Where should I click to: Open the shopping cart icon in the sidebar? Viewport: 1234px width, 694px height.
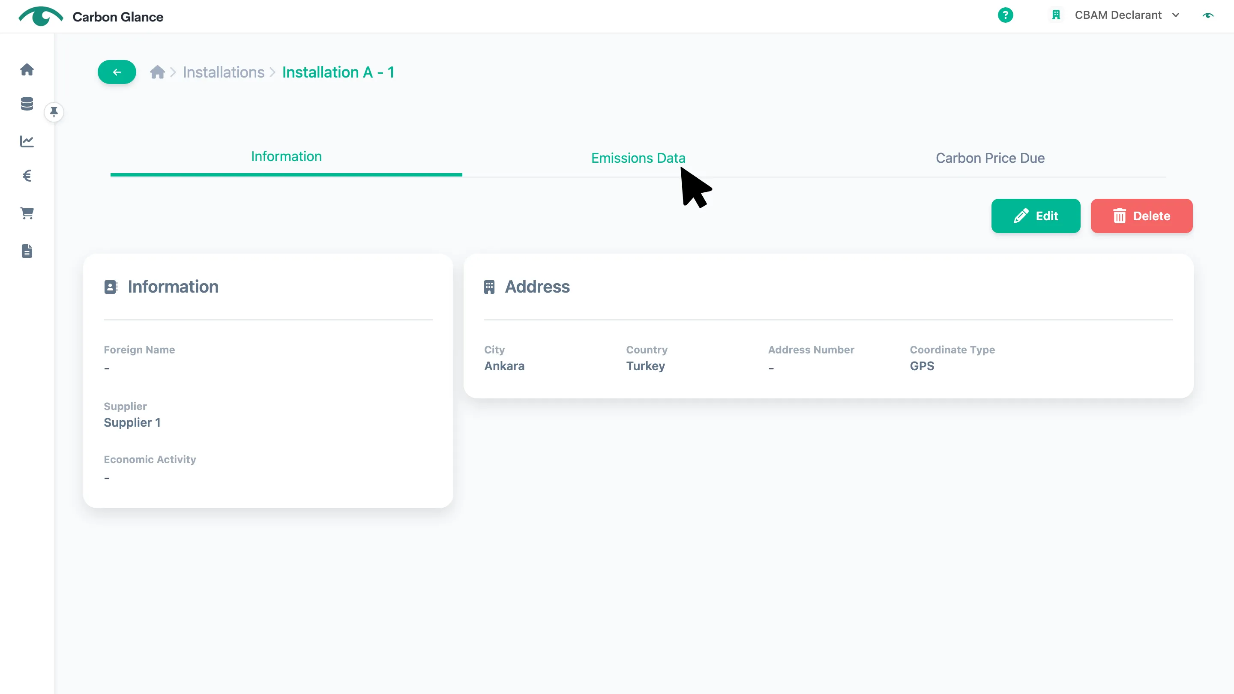point(27,213)
